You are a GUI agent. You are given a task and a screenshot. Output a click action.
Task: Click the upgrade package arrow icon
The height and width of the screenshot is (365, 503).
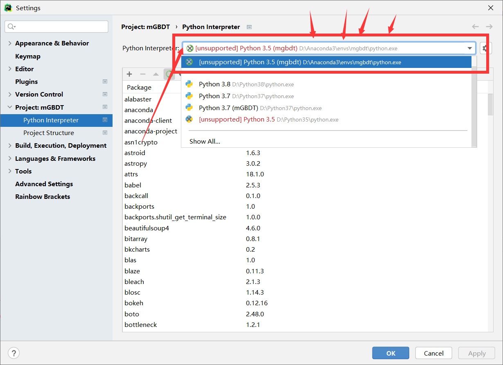click(156, 74)
